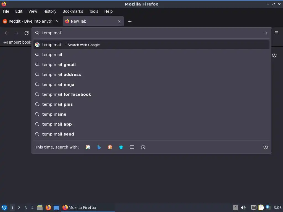Switch to workspace 1

coord(12,208)
